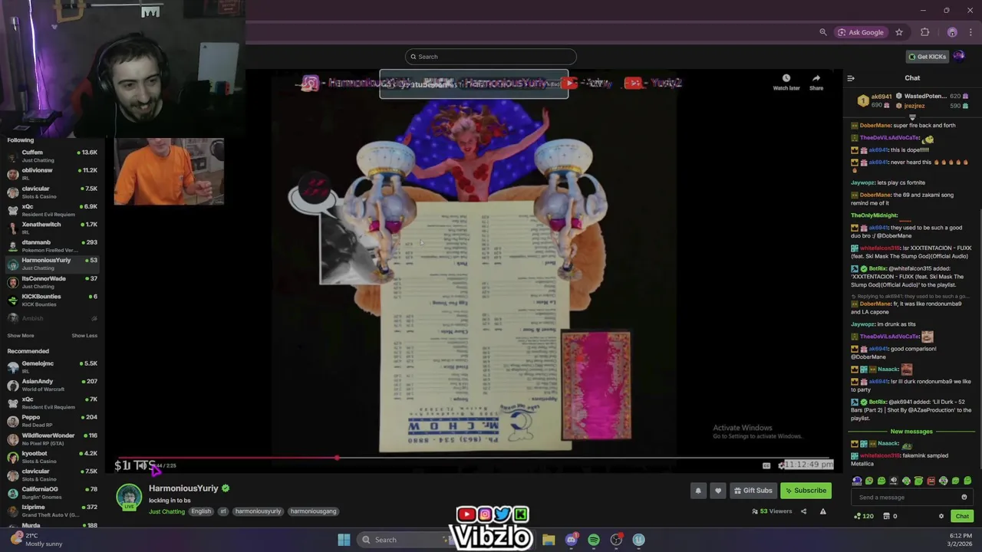Click Ask Google in address bar
The width and height of the screenshot is (982, 552).
861,32
